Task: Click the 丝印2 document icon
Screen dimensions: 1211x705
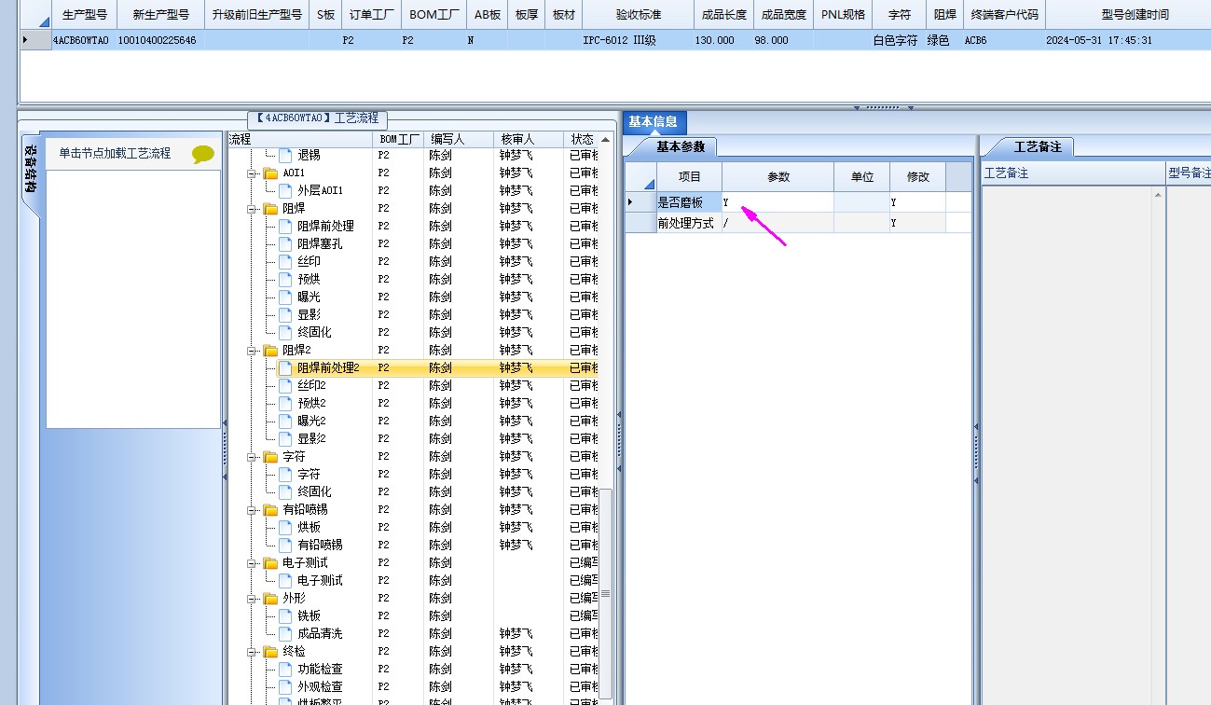Action: pos(285,386)
